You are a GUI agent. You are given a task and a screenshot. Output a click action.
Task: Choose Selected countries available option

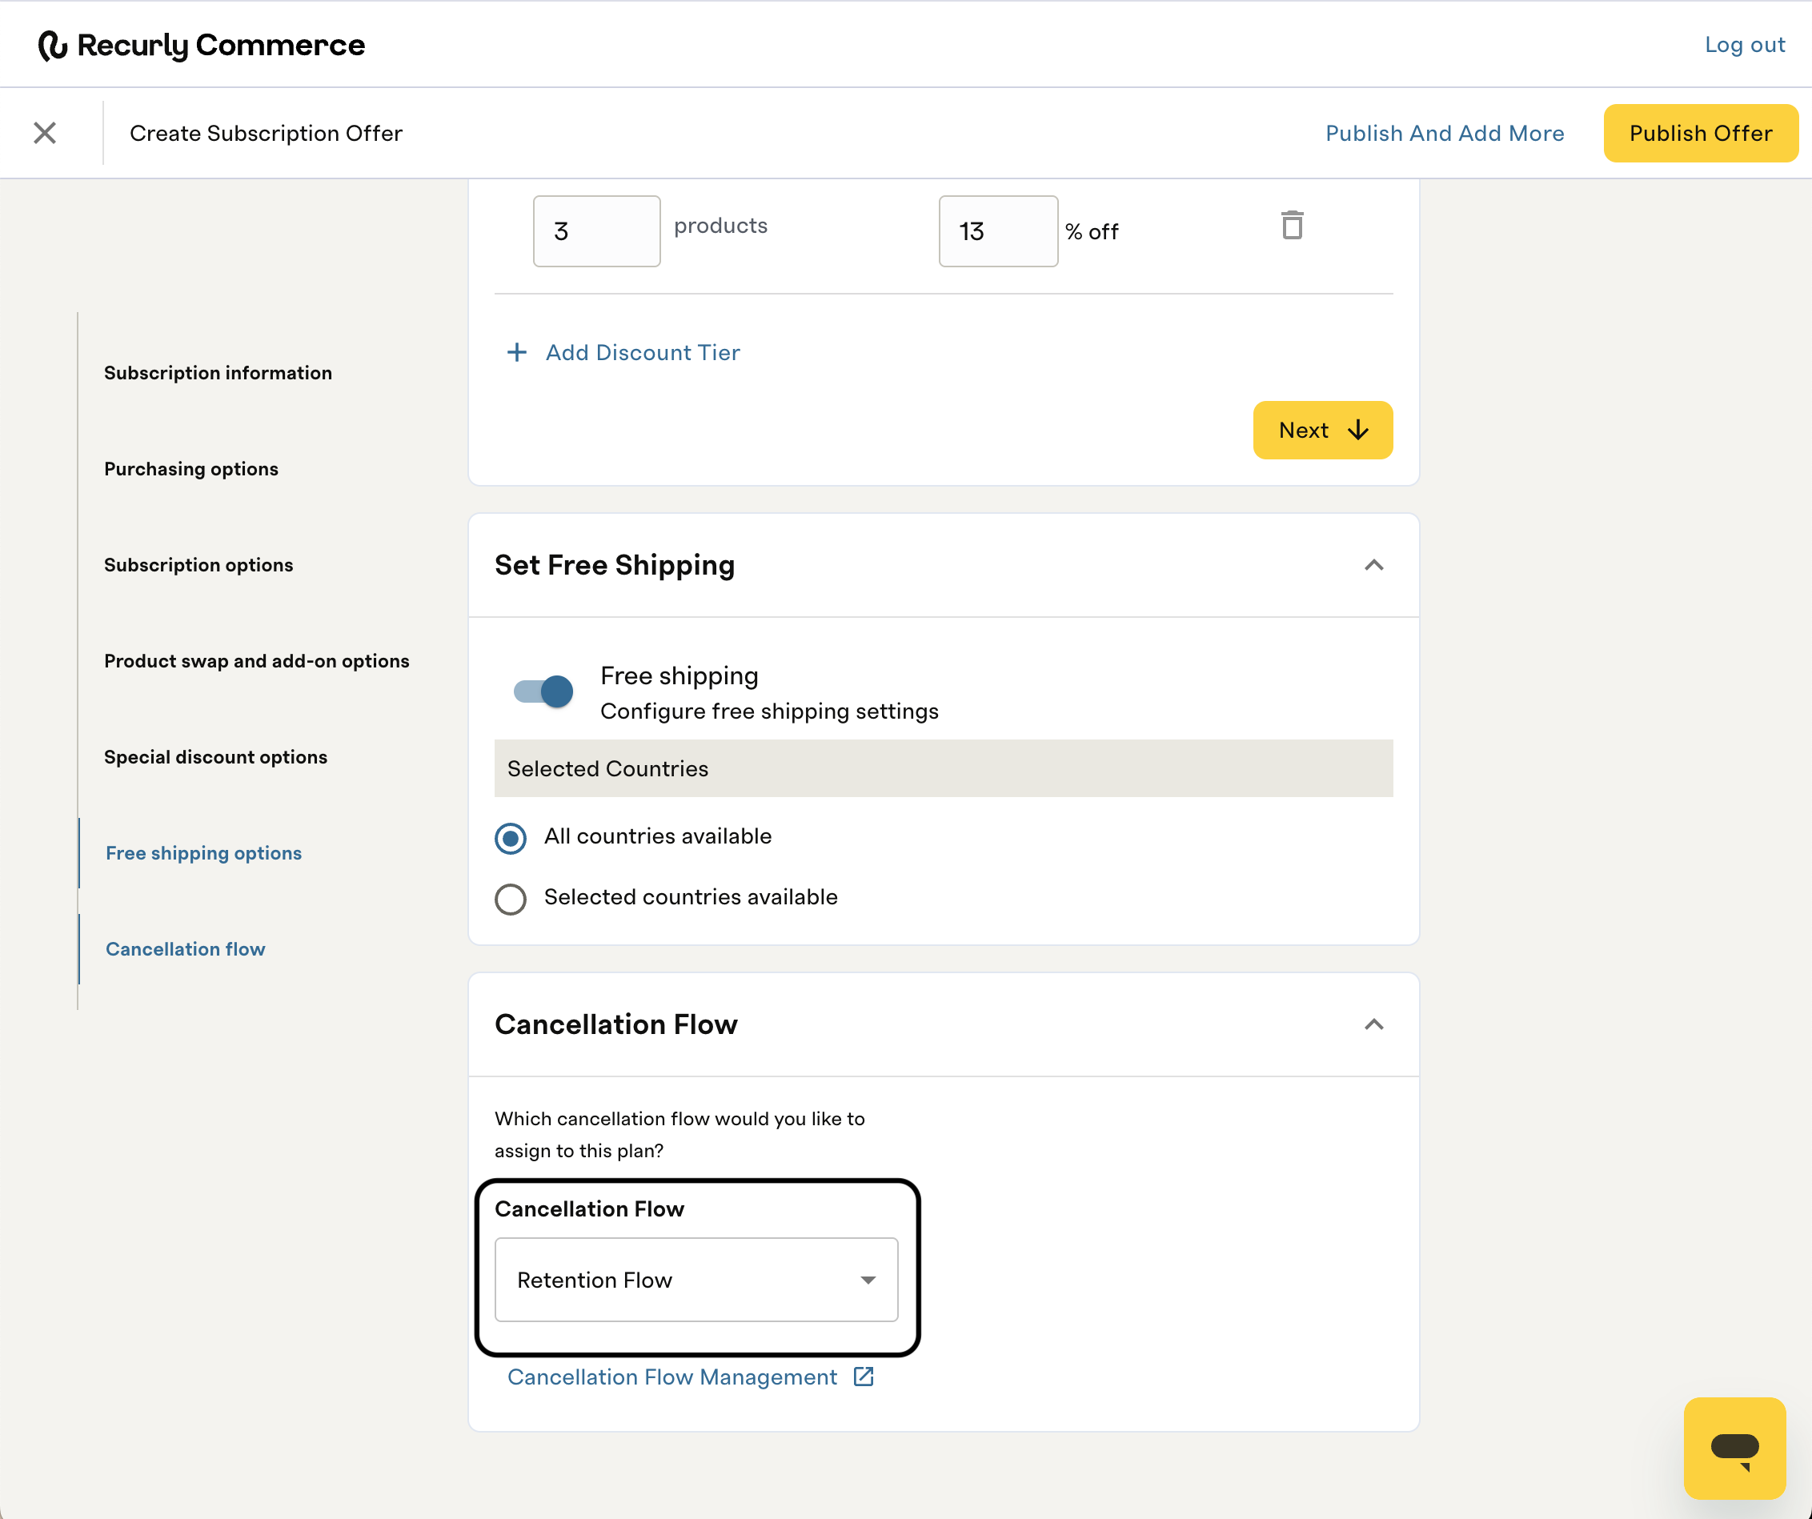click(511, 899)
